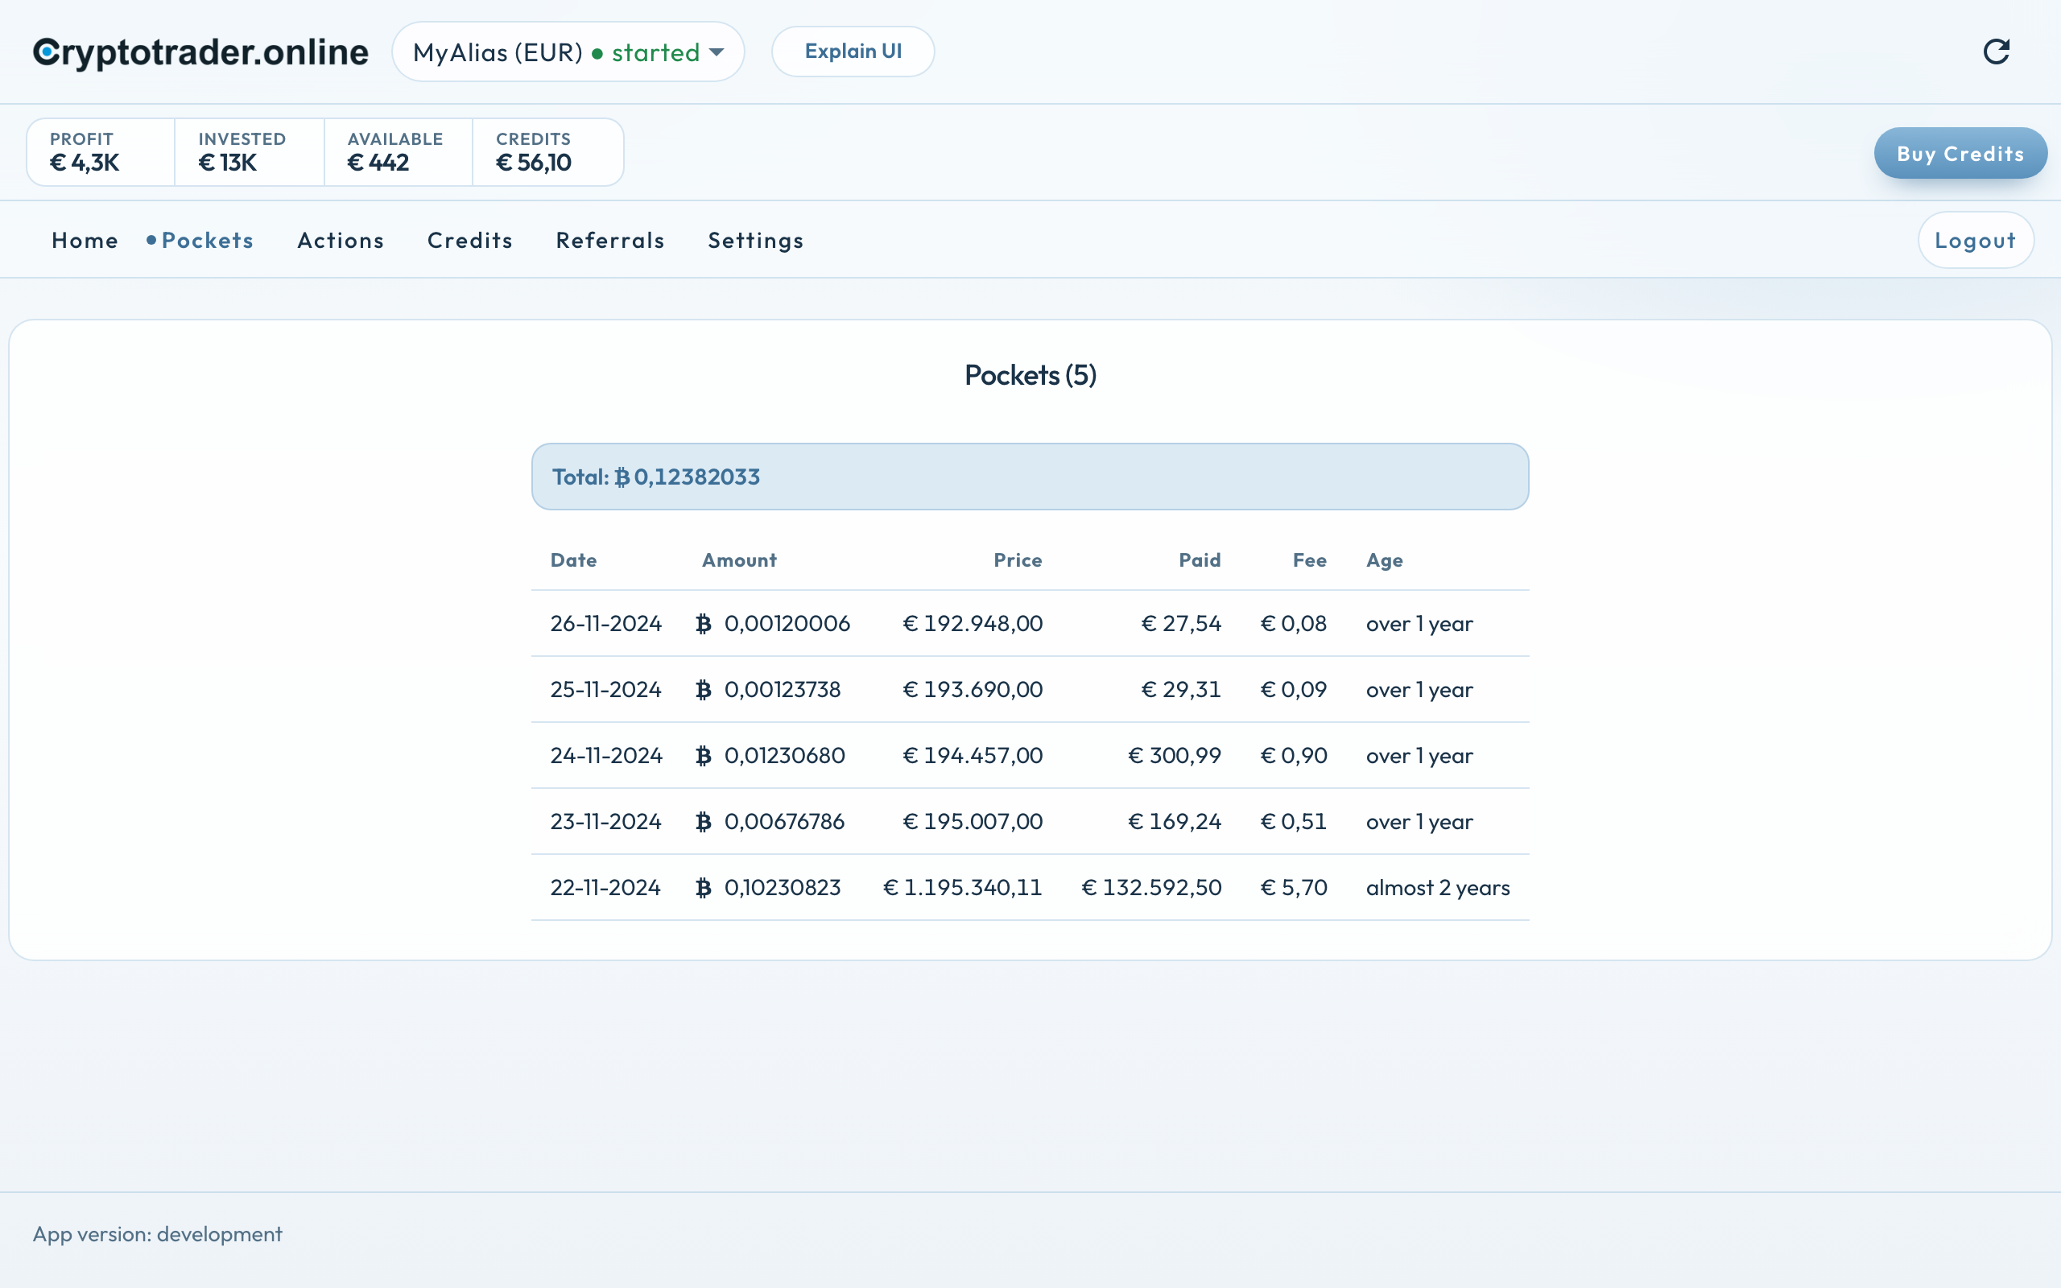Navigate to the Settings tab

tap(756, 240)
